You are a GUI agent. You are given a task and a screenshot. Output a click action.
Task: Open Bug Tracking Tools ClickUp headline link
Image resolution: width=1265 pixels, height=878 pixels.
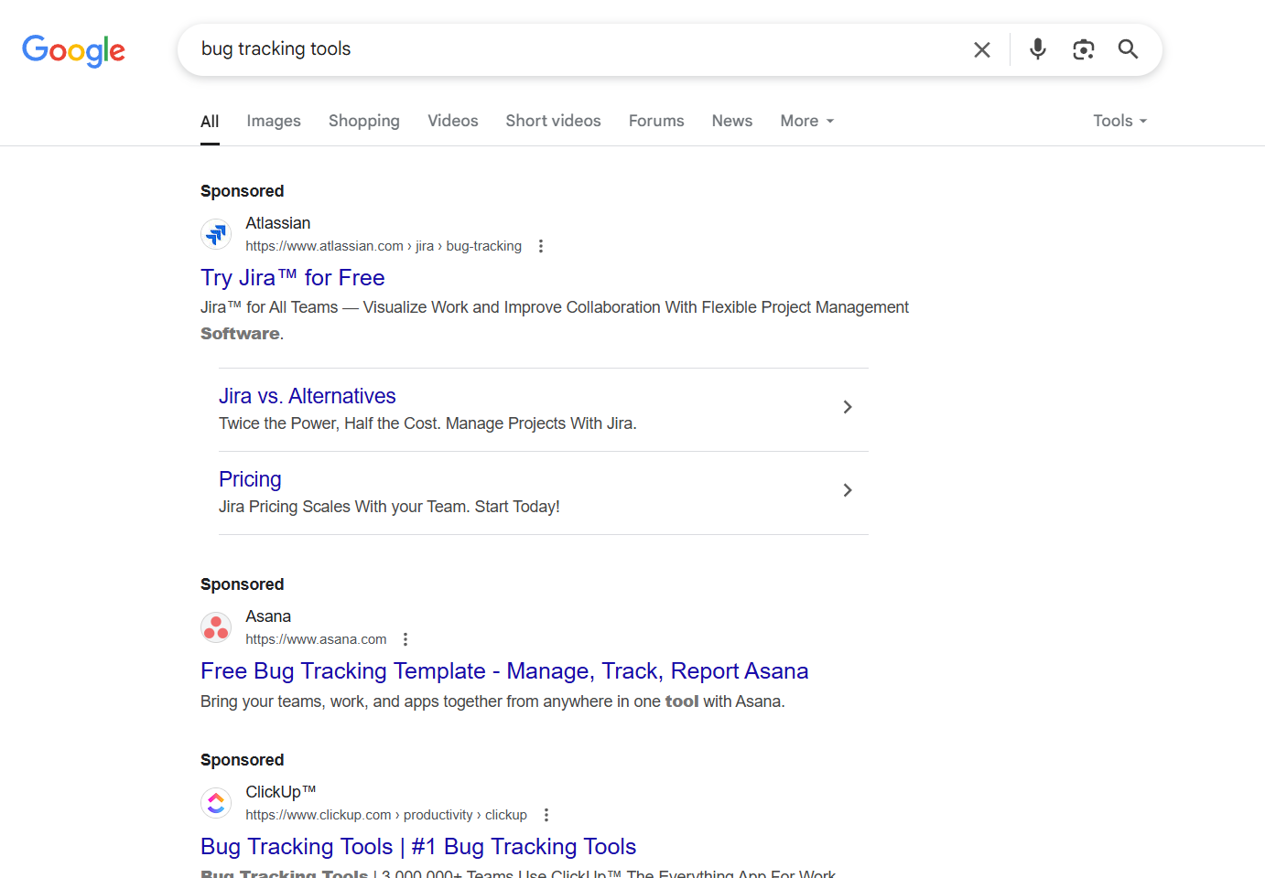pyautogui.click(x=418, y=847)
